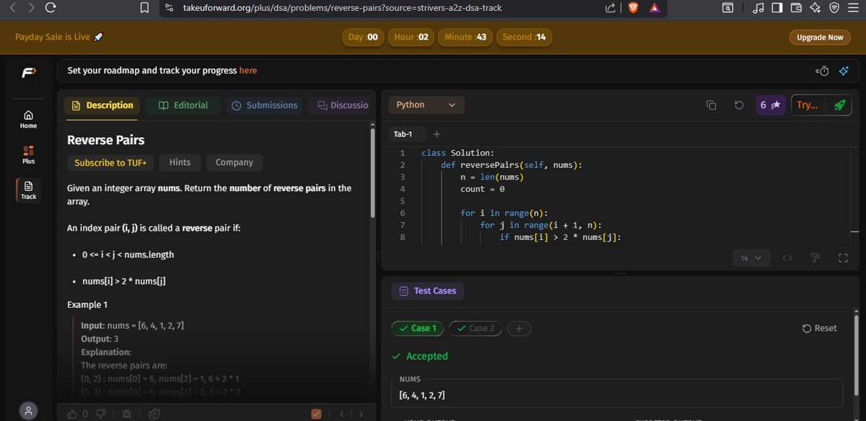Image resolution: width=866 pixels, height=421 pixels.
Task: Open the Hints button
Action: pyautogui.click(x=180, y=163)
